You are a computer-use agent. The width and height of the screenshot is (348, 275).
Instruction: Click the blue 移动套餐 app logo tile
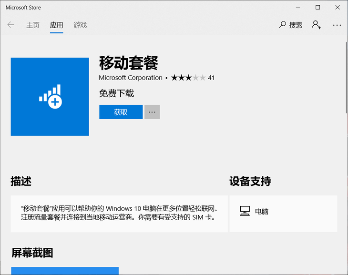(50, 97)
